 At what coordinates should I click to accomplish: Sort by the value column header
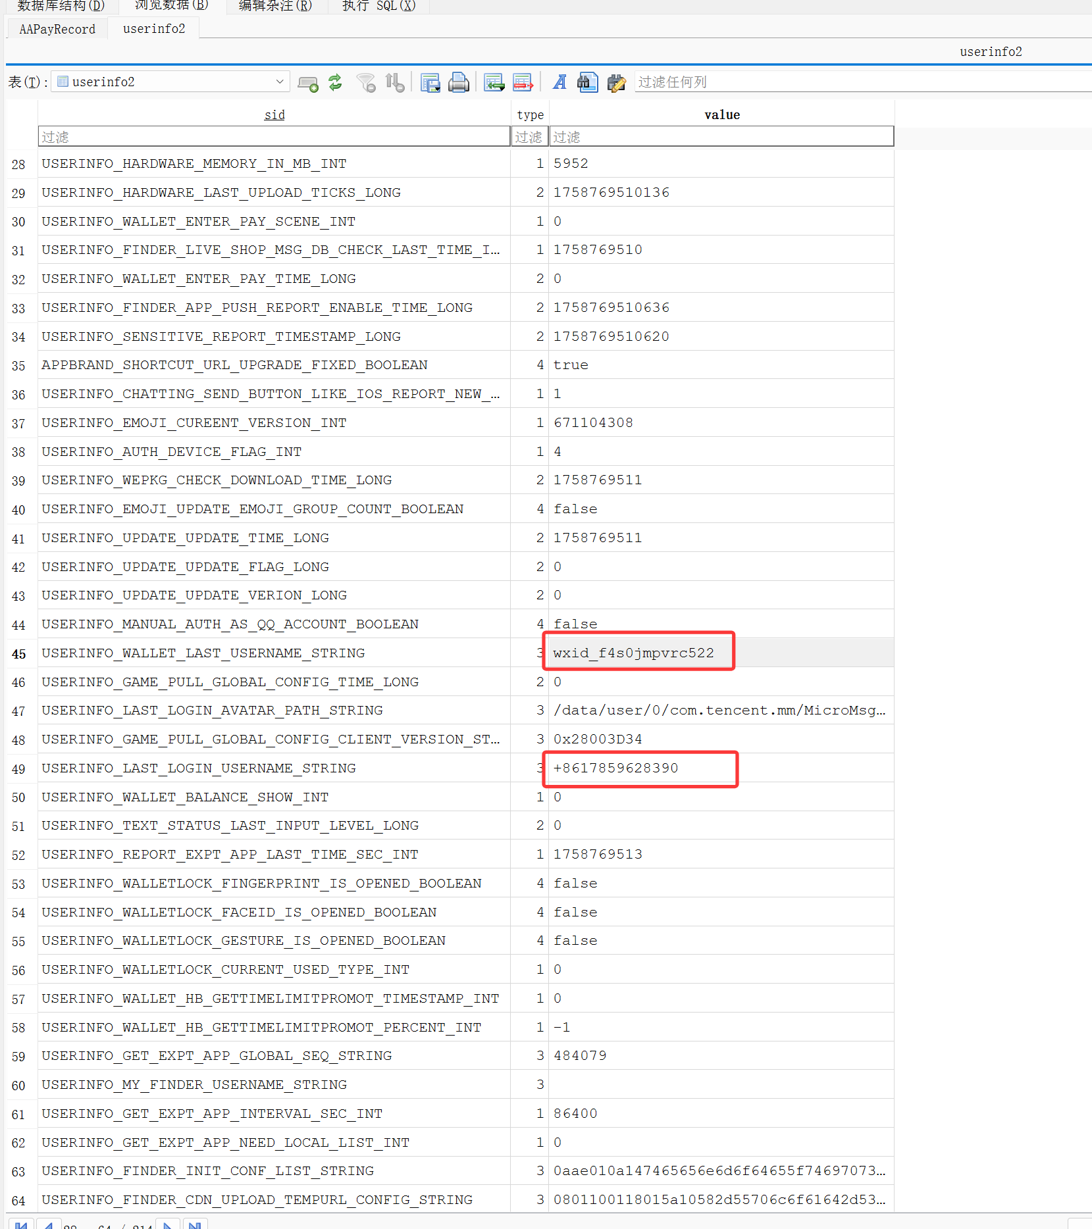click(722, 114)
